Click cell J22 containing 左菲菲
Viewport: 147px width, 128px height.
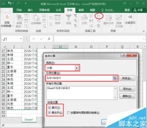(x=14, y=71)
